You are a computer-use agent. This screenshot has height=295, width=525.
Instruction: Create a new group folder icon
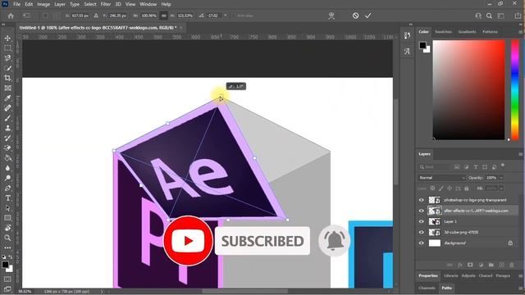pos(491,265)
